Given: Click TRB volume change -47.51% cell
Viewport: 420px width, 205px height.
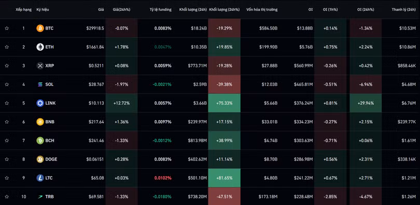Looking at the screenshot, I should click(224, 197).
